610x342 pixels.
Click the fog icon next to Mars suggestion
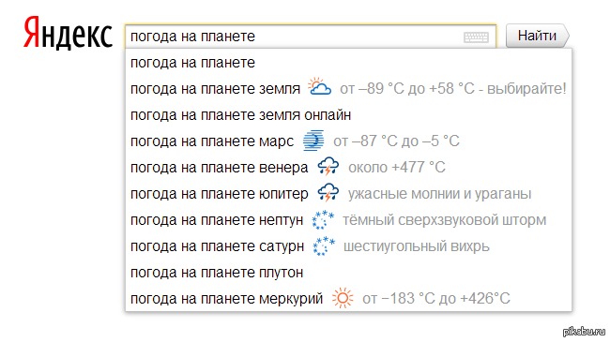click(313, 141)
